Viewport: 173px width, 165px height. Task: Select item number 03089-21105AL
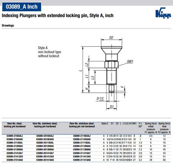[15, 143]
